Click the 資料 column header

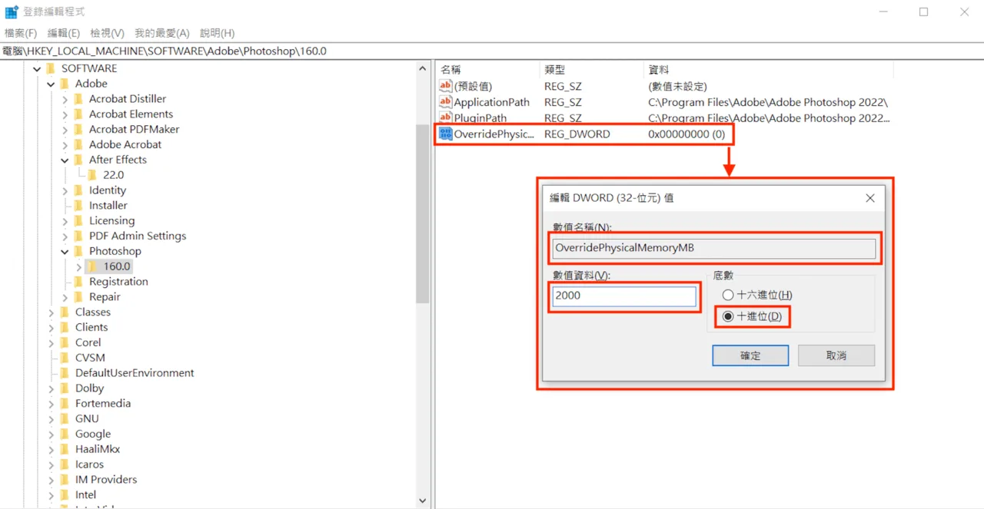coord(768,69)
